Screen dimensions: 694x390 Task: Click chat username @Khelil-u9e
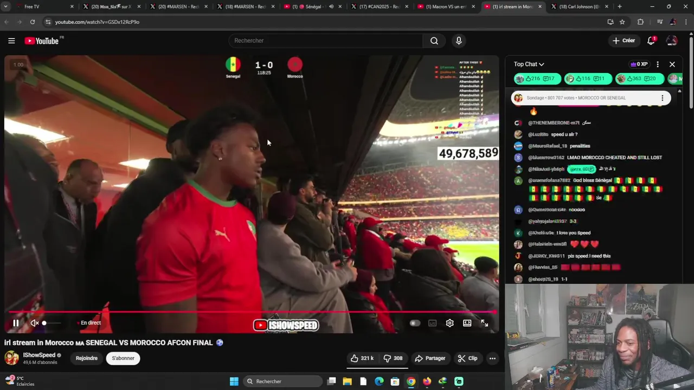coord(541,233)
